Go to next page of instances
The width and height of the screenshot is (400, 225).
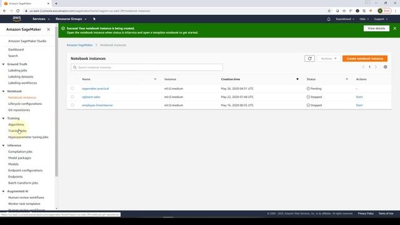click(376, 67)
